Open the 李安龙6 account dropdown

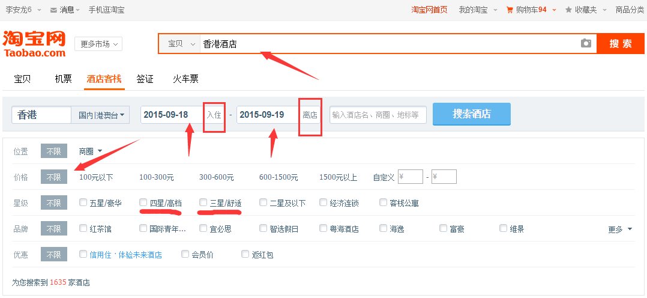(x=23, y=10)
